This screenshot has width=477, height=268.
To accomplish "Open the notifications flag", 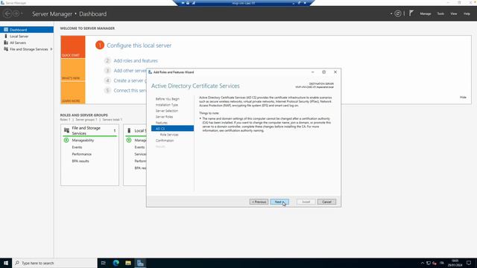I will tap(411, 13).
